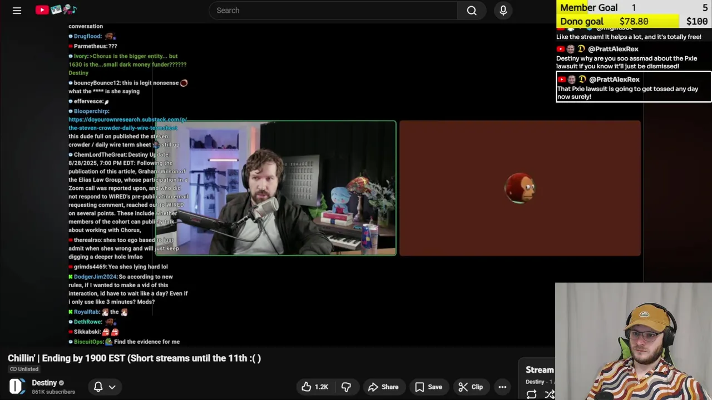712x400 pixels.
Task: Click Destiny's webcam feed in the video
Action: [276, 188]
